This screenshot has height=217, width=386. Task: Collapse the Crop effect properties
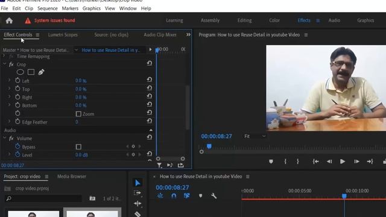pyautogui.click(x=4, y=64)
